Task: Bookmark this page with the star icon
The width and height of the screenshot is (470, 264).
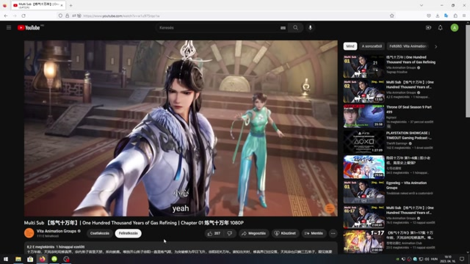Action: pos(392,16)
